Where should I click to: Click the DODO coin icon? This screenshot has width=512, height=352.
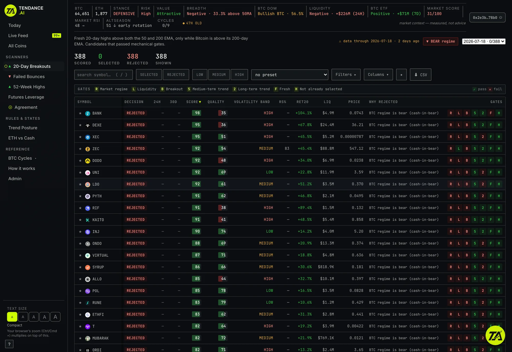coord(88,161)
